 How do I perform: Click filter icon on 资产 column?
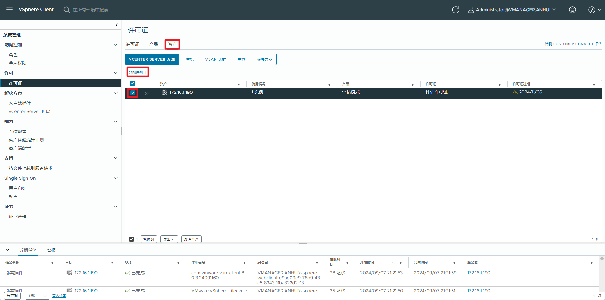[239, 85]
